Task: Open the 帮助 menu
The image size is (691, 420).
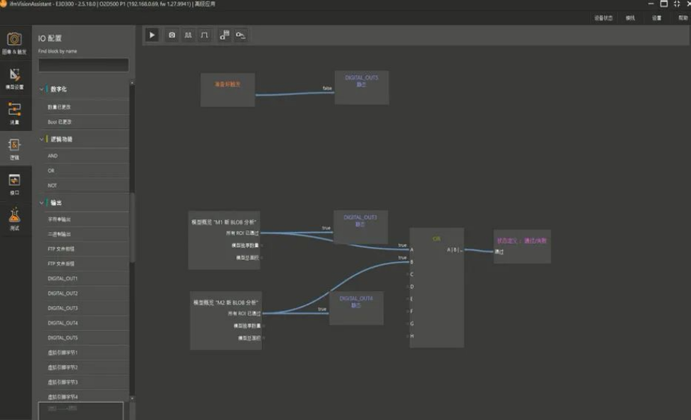Action: pyautogui.click(x=683, y=18)
